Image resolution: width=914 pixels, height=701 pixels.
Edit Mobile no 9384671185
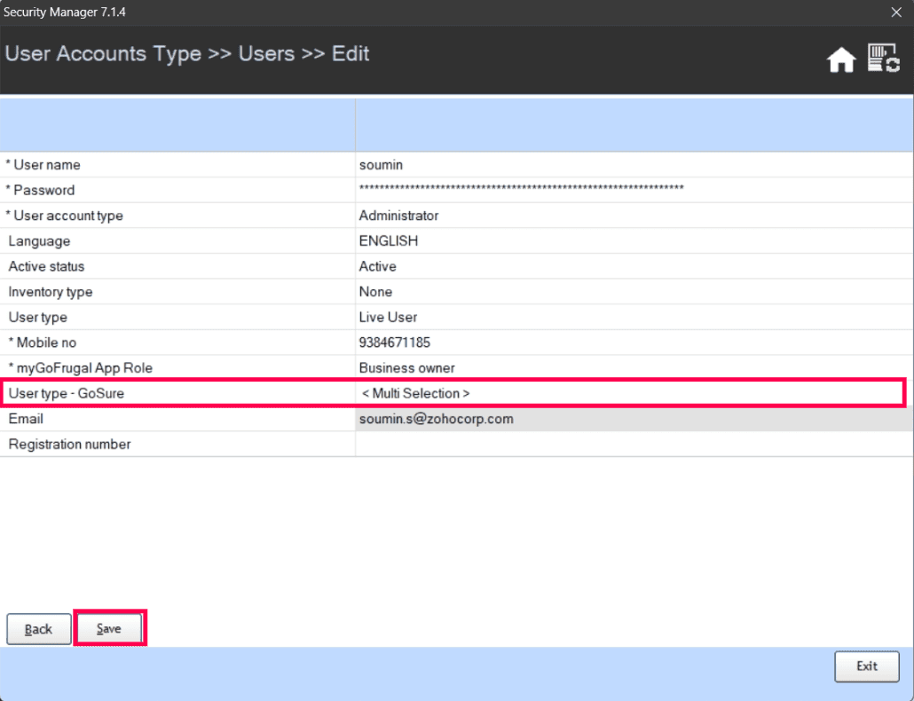pyautogui.click(x=634, y=343)
